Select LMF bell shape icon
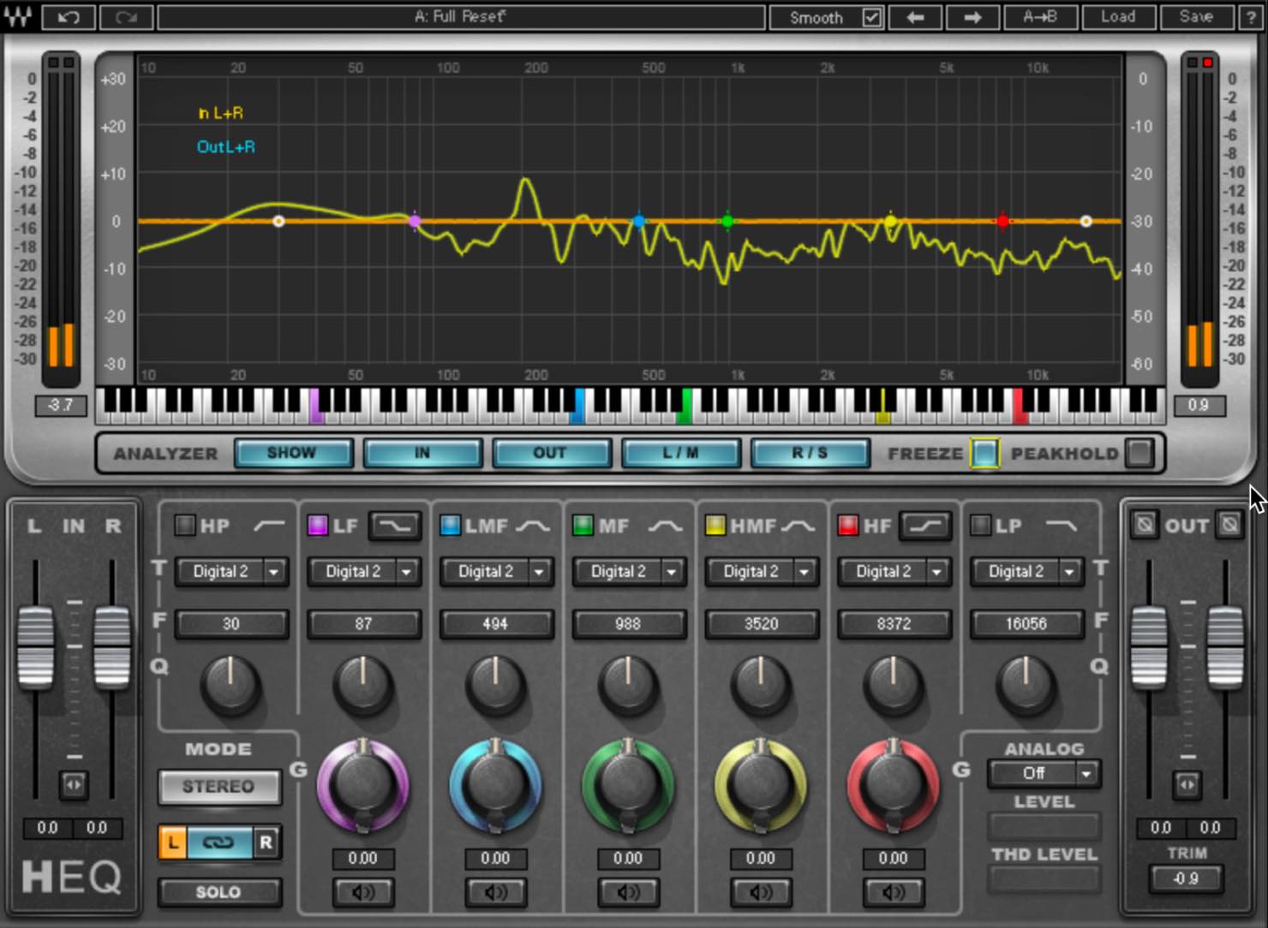 coord(532,526)
